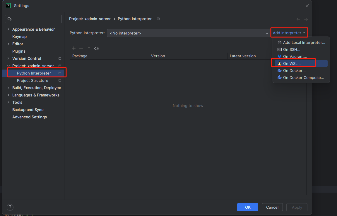Choose Add Local Interpreter from the menu
Screen dimensions: 337x216
click(x=301, y=42)
